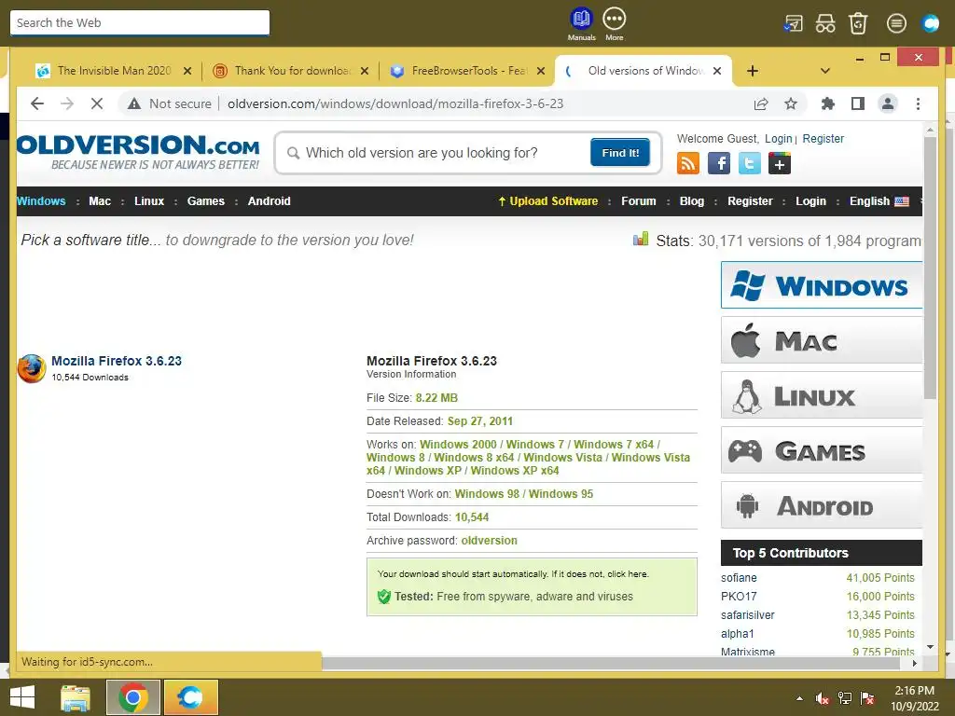Image resolution: width=955 pixels, height=716 pixels.
Task: Click the muted volume tray icon
Action: [822, 698]
